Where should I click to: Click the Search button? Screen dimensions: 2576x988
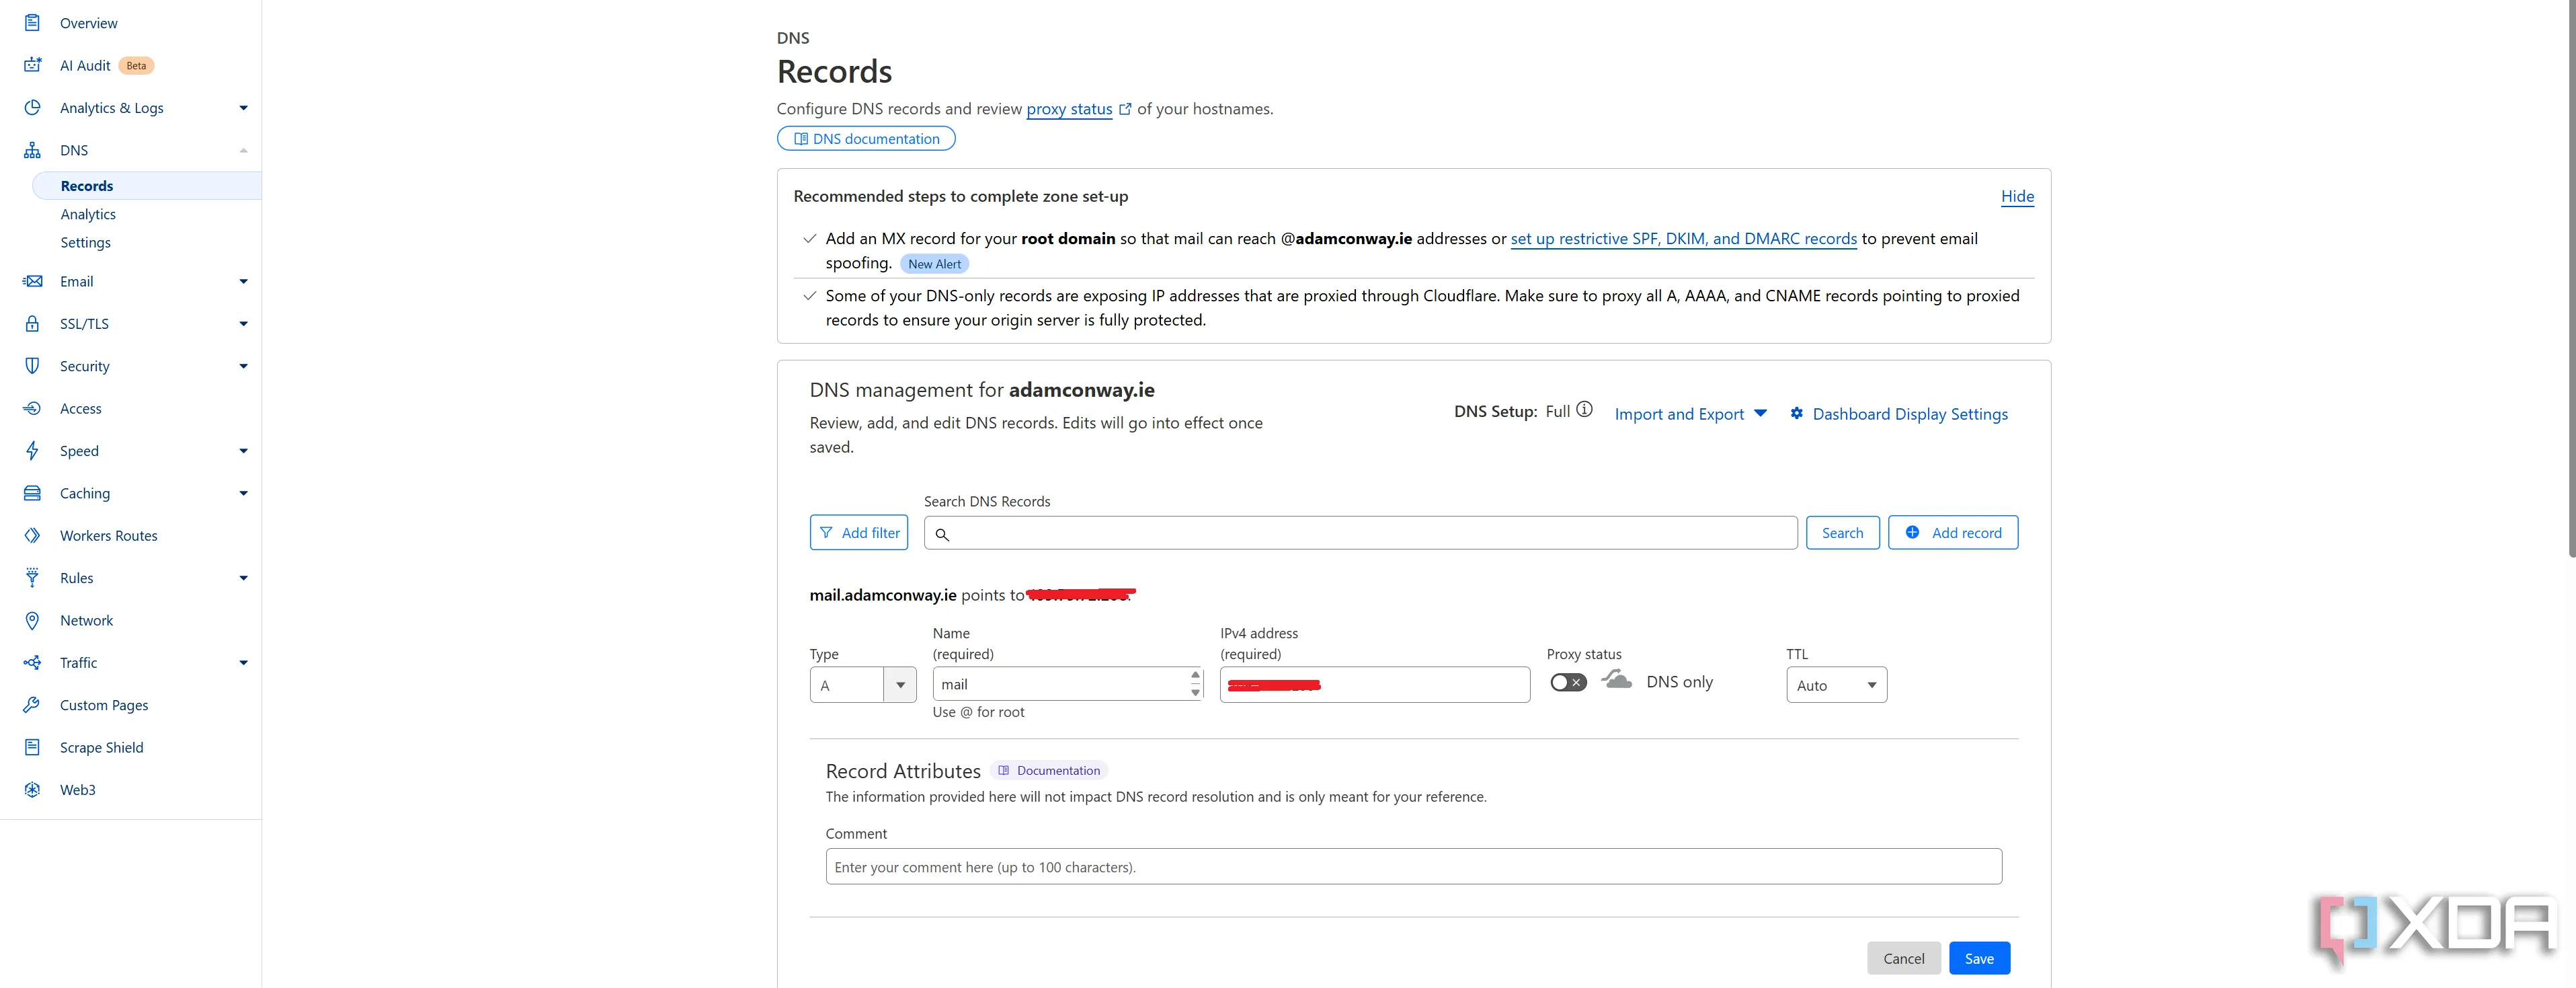click(1842, 533)
